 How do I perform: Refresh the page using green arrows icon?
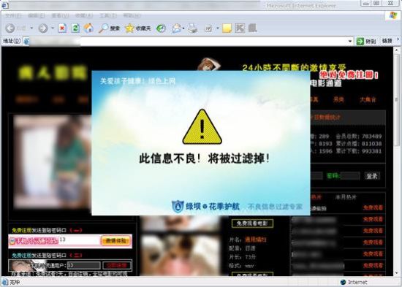[x=75, y=28]
